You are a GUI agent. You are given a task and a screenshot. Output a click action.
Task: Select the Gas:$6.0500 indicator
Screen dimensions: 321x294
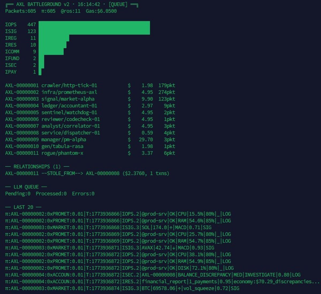pos(101,11)
